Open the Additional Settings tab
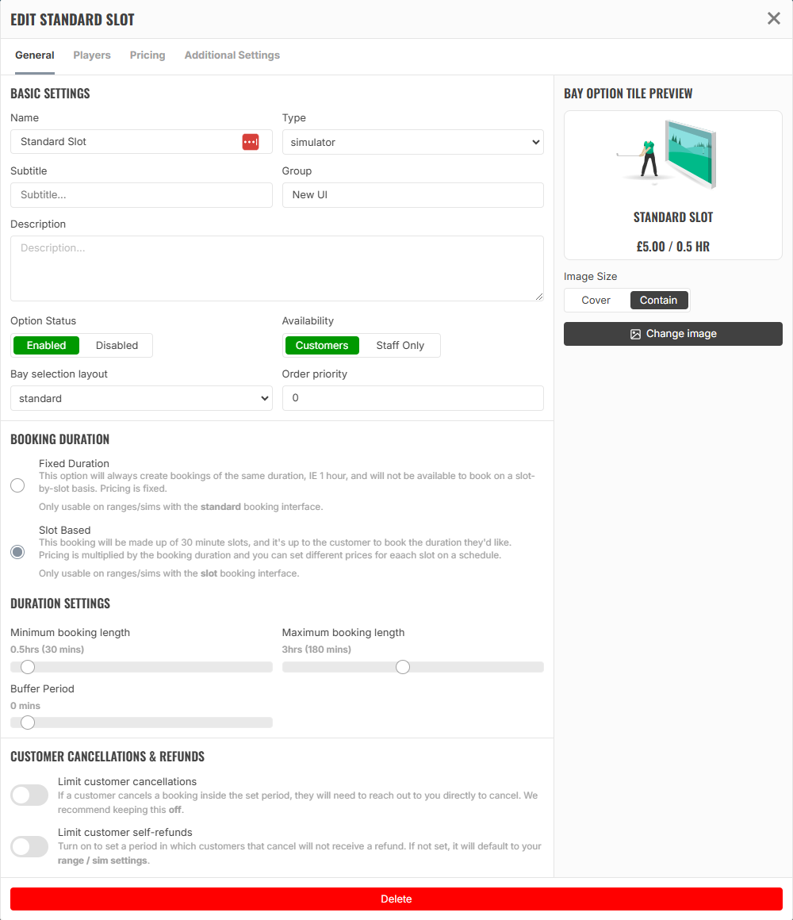Screen dimensions: 793x920 (x=232, y=56)
